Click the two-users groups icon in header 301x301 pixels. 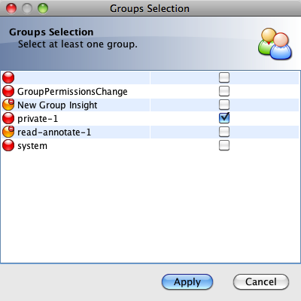[275, 44]
